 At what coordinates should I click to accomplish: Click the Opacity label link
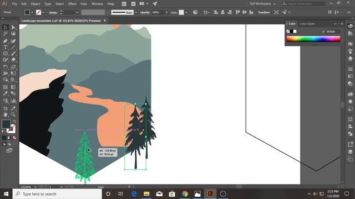(x=145, y=12)
